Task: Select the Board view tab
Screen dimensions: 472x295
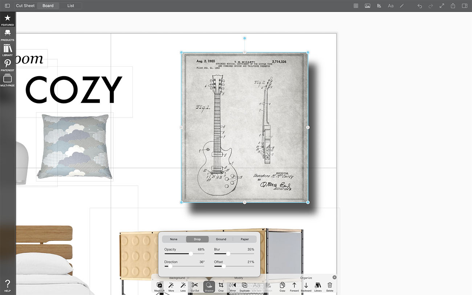Action: tap(48, 6)
